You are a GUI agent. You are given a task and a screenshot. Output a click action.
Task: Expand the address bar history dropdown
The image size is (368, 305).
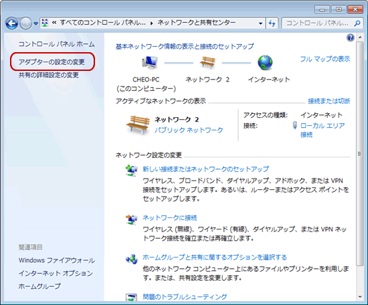tap(260, 23)
